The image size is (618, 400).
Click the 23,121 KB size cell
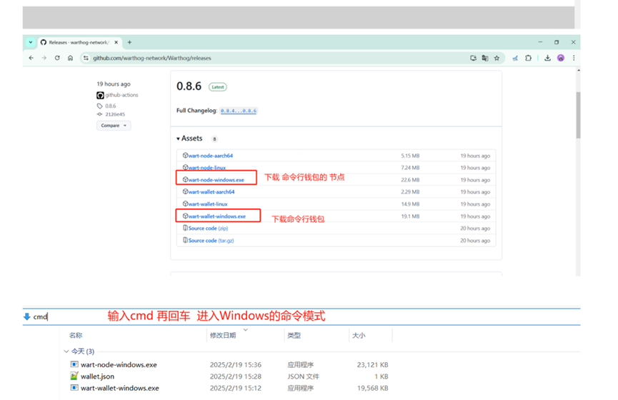click(x=372, y=365)
